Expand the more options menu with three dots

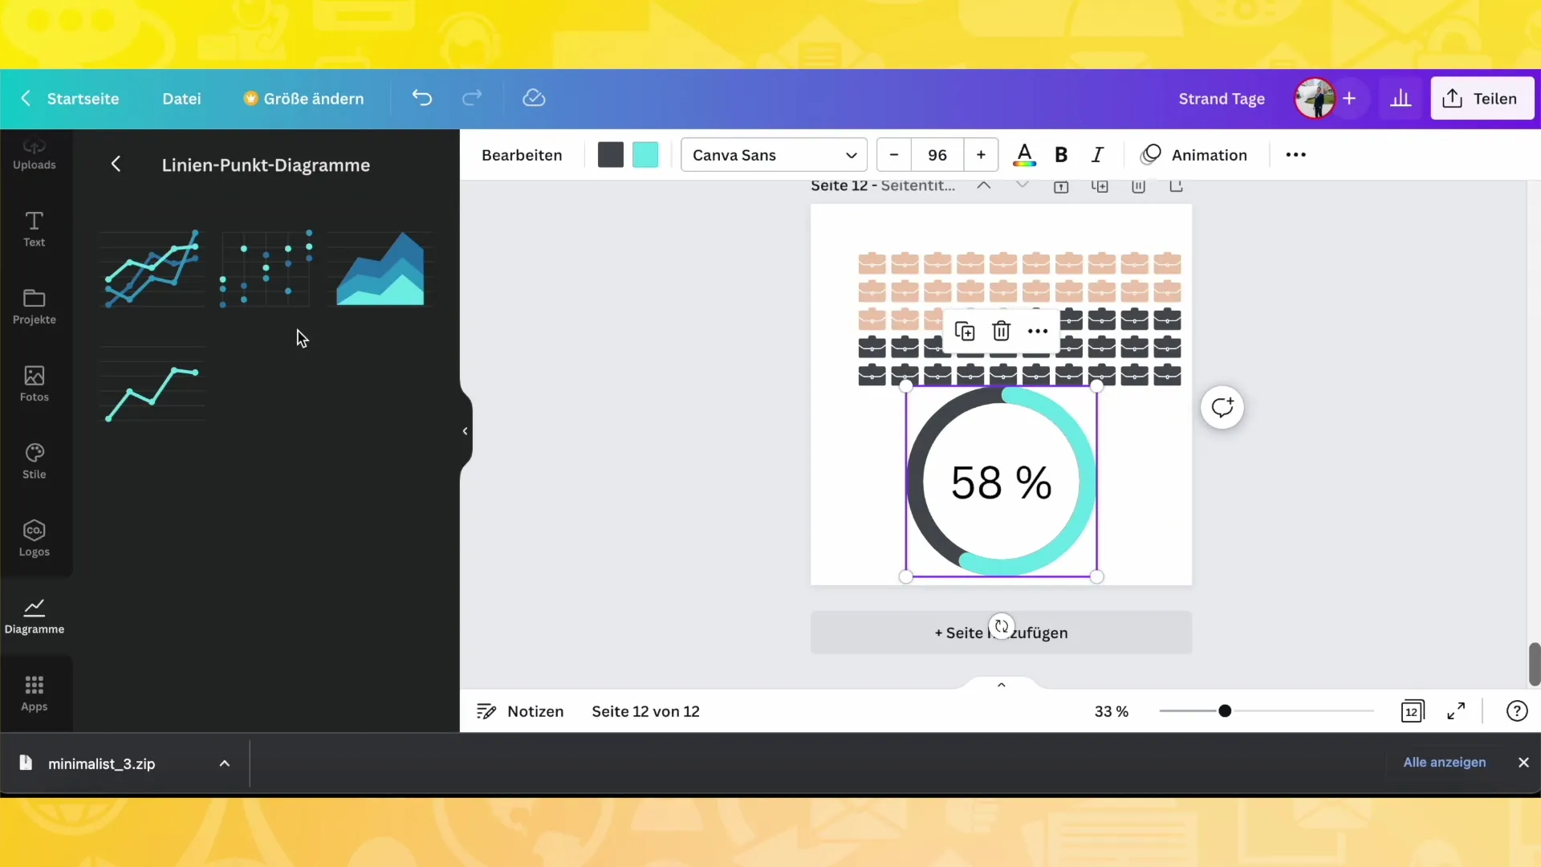1039,330
